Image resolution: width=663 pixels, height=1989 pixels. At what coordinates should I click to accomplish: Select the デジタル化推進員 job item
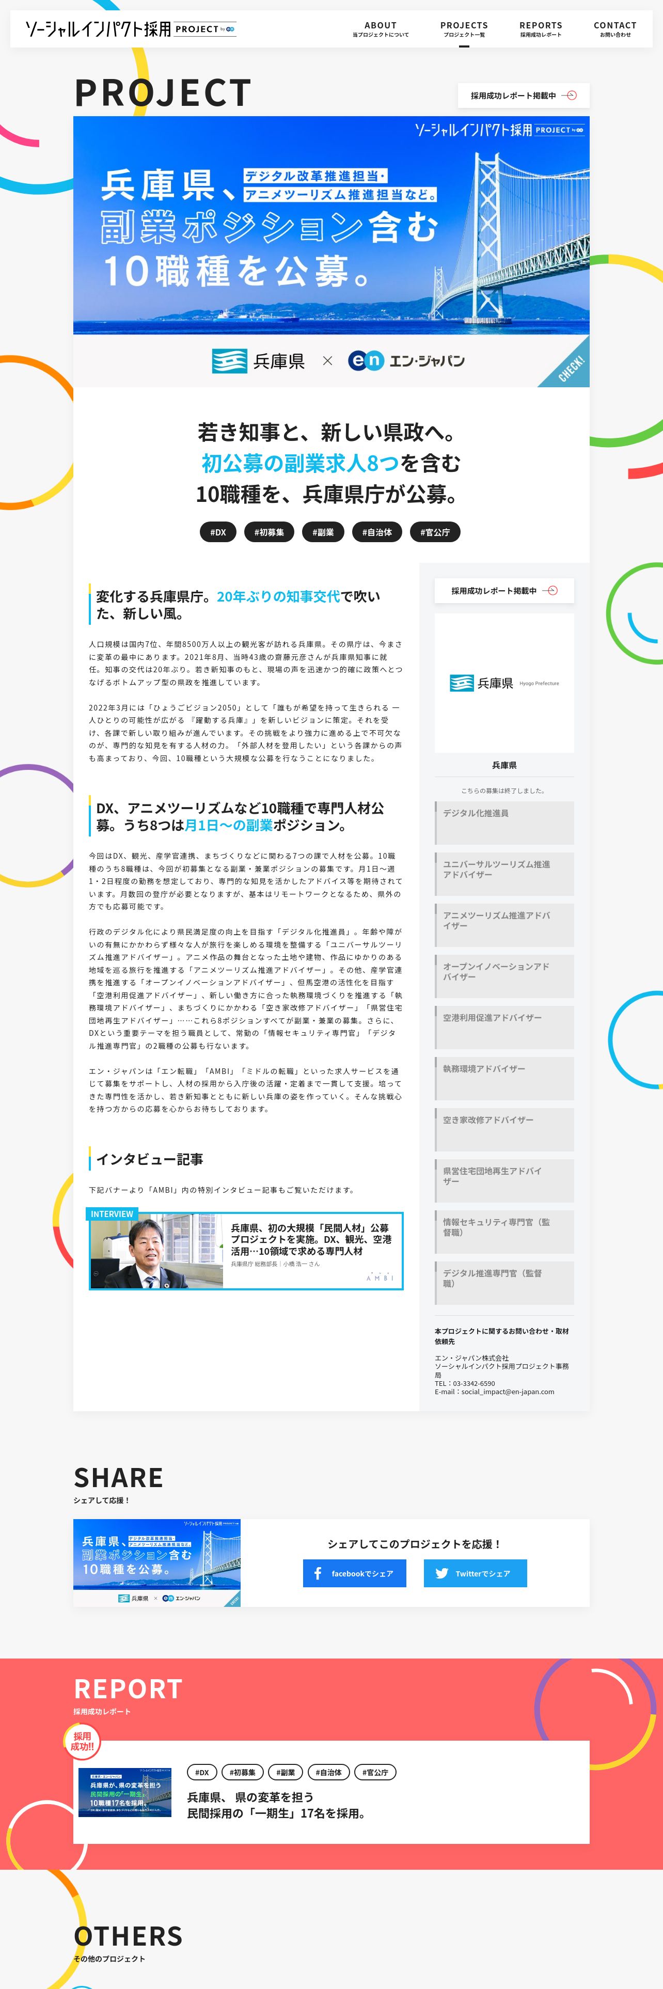(x=504, y=823)
